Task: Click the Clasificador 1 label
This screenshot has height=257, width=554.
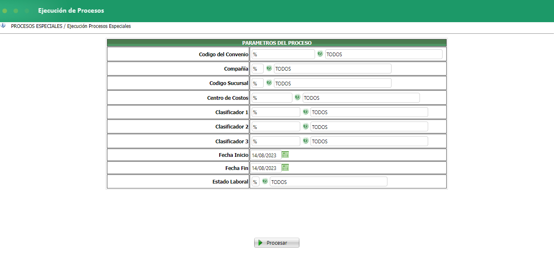Action: click(x=232, y=112)
